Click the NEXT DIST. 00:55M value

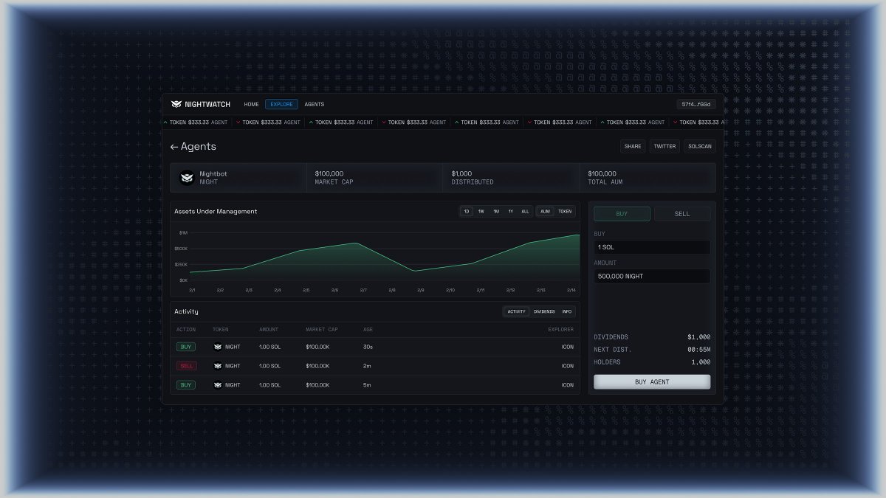698,350
